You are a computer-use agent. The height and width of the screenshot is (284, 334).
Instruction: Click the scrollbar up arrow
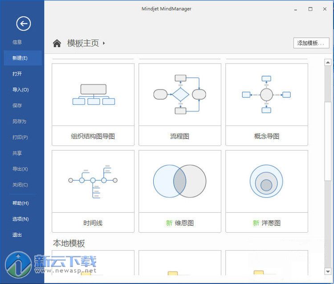pyautogui.click(x=328, y=62)
